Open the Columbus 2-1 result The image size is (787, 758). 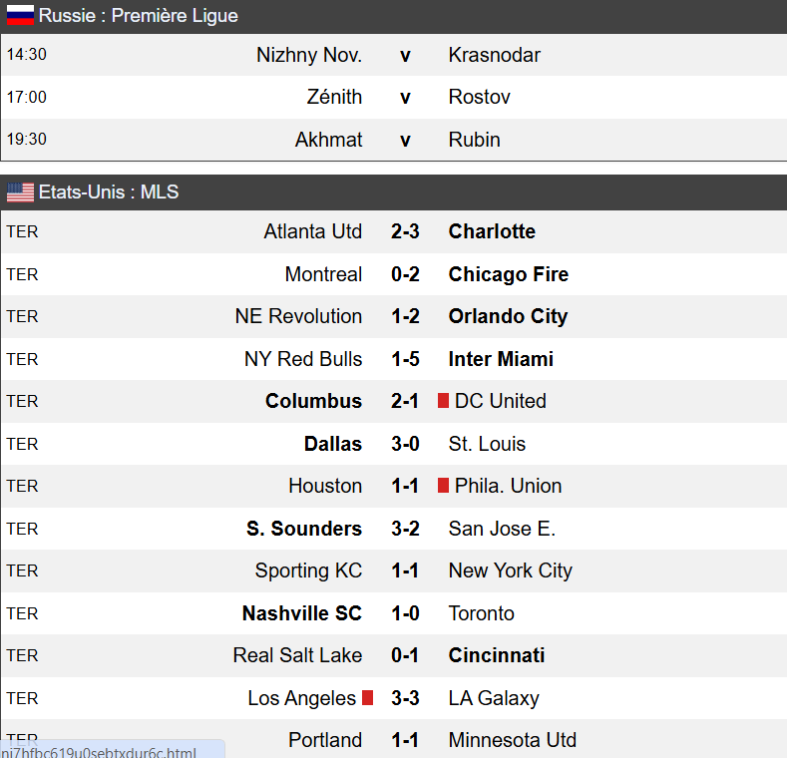pyautogui.click(x=405, y=401)
